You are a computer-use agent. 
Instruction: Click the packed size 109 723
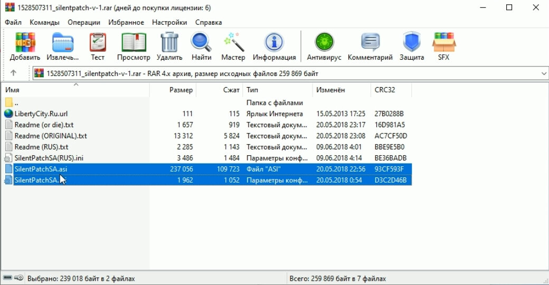(x=228, y=169)
